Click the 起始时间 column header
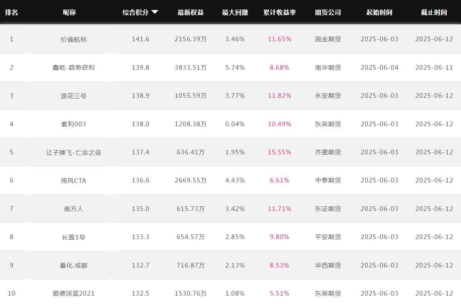 (379, 12)
